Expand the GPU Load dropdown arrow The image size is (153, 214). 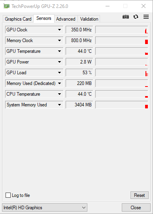(59, 73)
